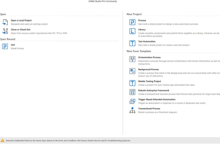Open a Local Project link
The height and width of the screenshot is (146, 220).
pos(21,20)
